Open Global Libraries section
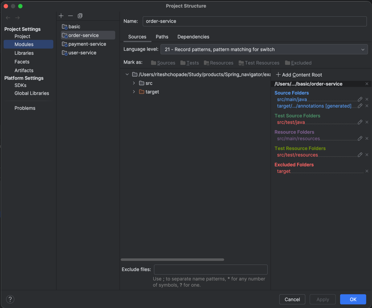 [x=32, y=93]
